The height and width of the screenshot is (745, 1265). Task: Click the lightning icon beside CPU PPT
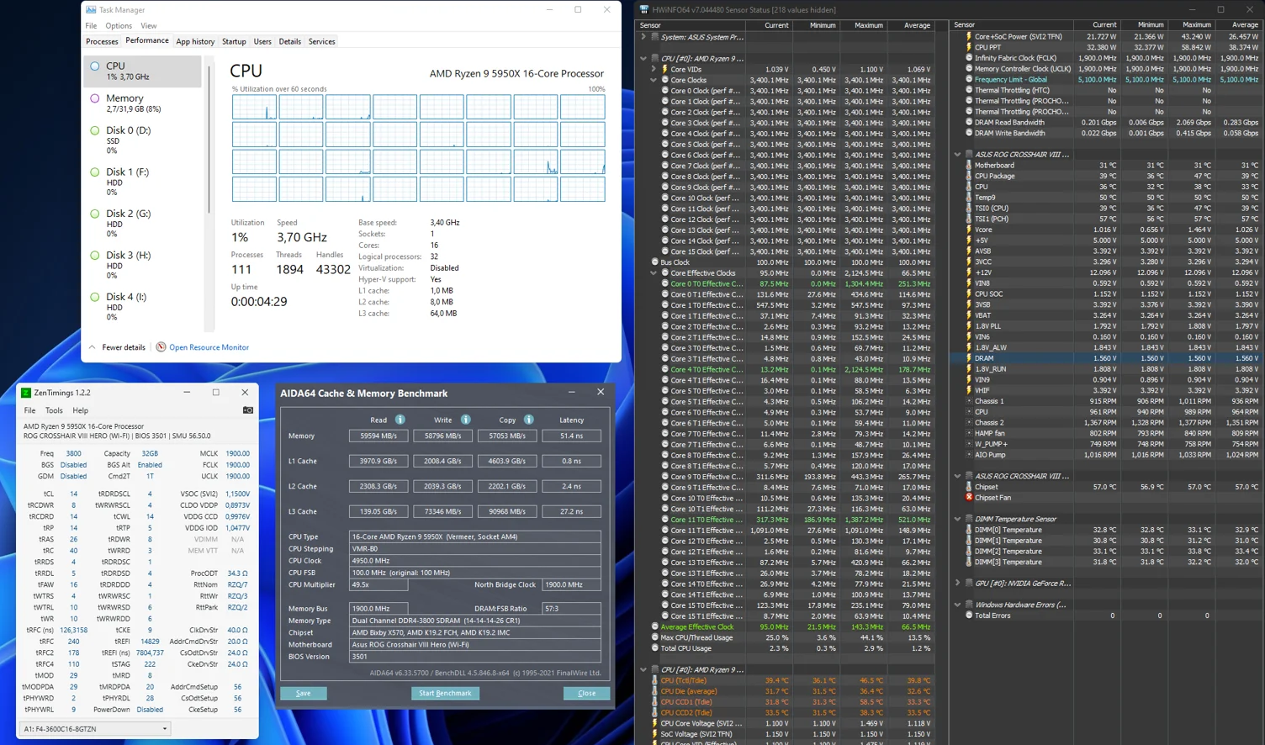(x=969, y=48)
